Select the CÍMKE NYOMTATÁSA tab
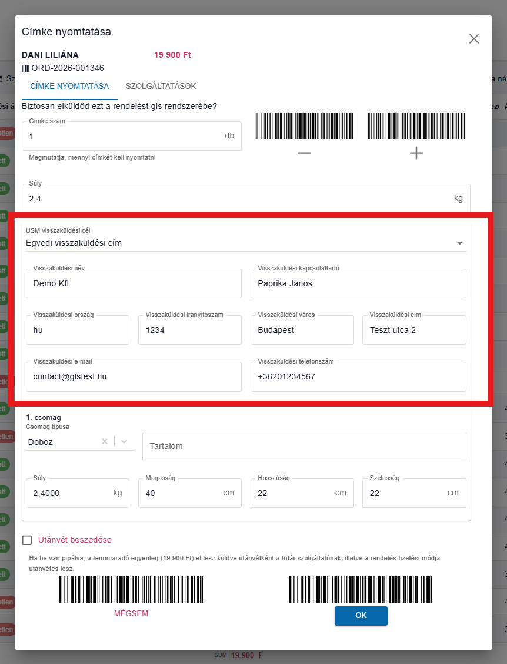 [x=69, y=86]
